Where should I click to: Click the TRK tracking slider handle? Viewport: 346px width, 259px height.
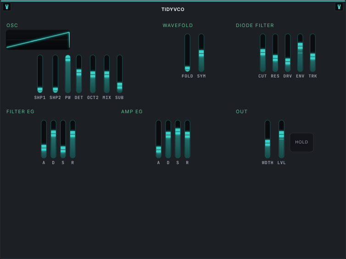tap(313, 56)
